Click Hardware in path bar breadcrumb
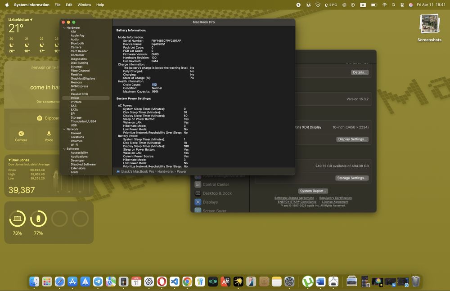 coord(165,172)
